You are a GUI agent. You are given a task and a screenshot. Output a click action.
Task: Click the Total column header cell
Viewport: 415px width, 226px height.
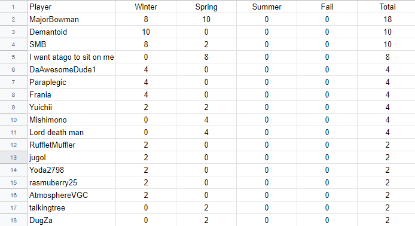tap(386, 7)
